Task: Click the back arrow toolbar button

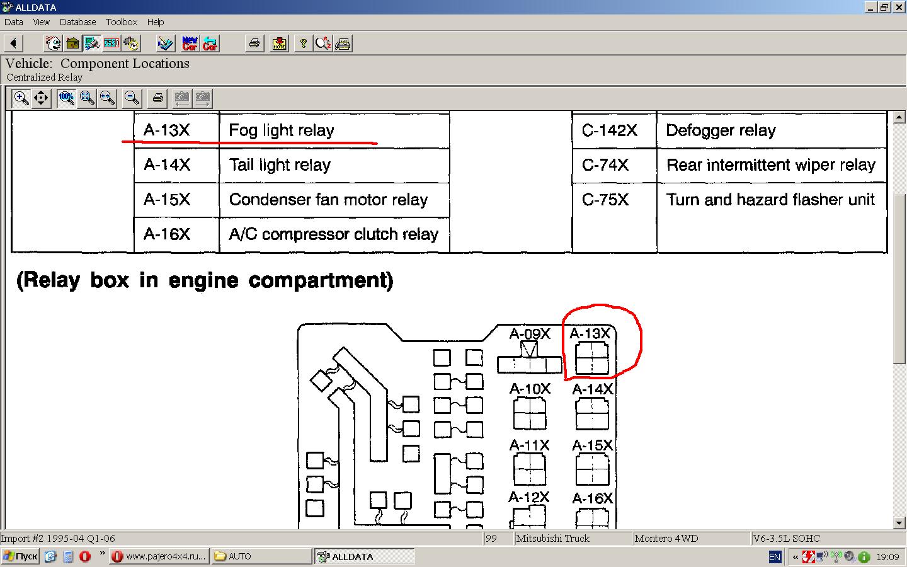Action: pyautogui.click(x=13, y=43)
